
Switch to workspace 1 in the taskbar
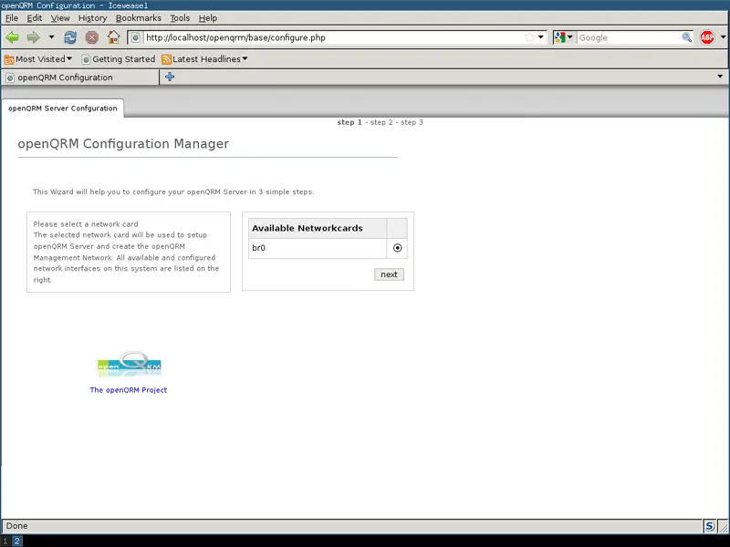tap(5, 541)
